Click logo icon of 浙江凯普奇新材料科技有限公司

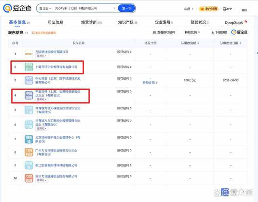pos(29,165)
